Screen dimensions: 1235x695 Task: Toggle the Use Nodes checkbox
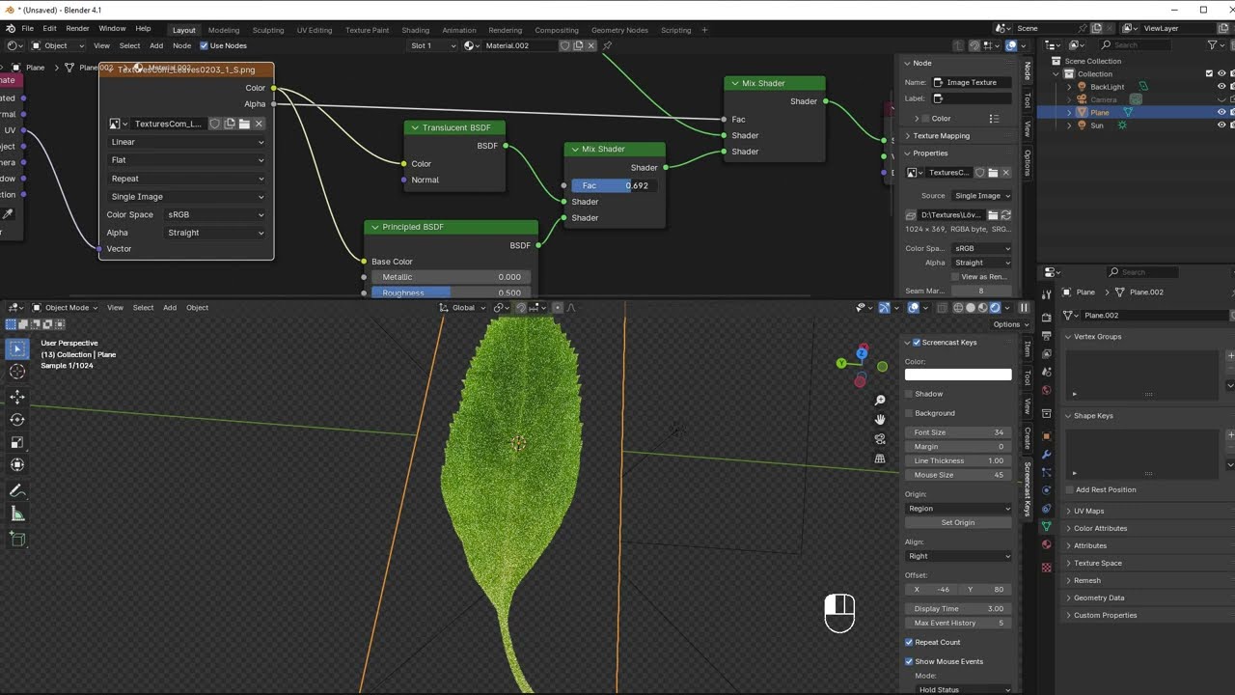coord(204,45)
